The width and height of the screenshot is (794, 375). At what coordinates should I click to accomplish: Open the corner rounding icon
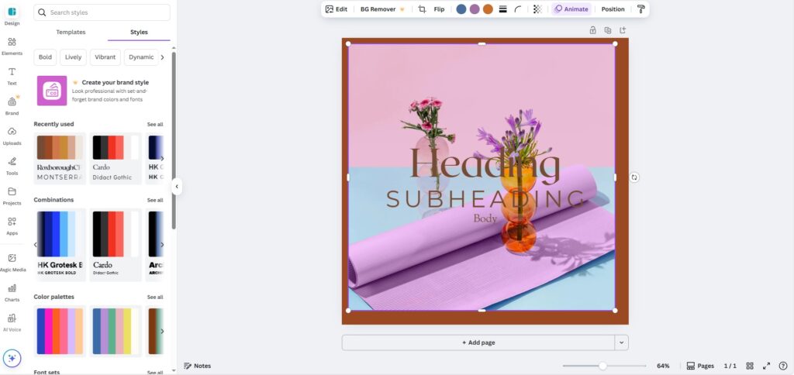pos(517,9)
